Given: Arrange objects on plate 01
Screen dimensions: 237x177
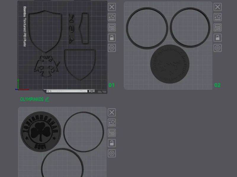Looking at the screenshot, I should [x=112, y=27].
